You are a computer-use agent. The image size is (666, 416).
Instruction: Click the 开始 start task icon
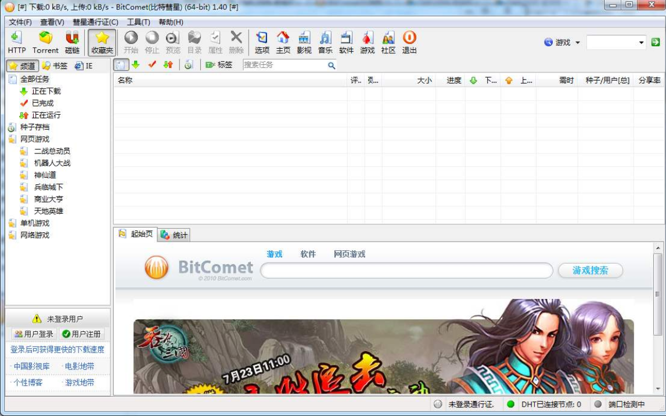pyautogui.click(x=131, y=42)
